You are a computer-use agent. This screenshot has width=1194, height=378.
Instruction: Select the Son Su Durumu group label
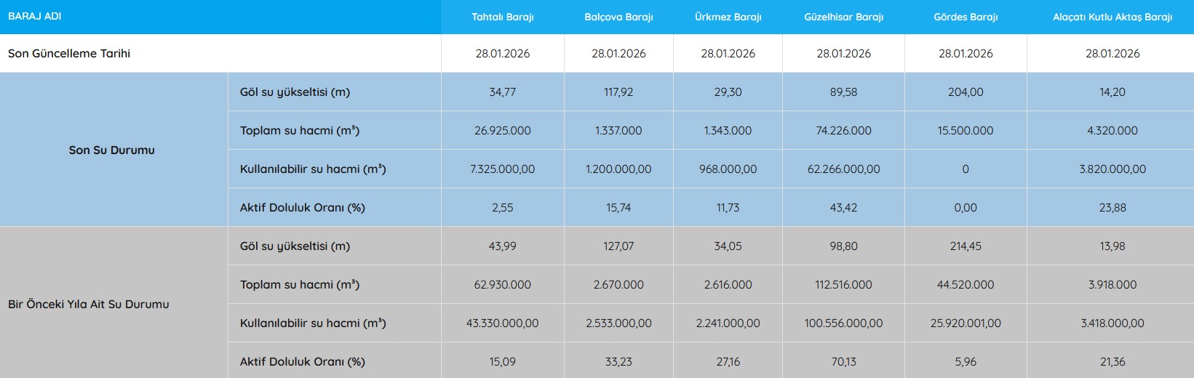tap(111, 150)
